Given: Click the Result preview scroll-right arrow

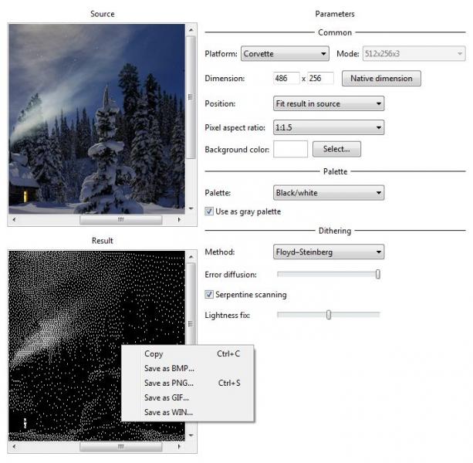Looking at the screenshot, I should [x=180, y=446].
